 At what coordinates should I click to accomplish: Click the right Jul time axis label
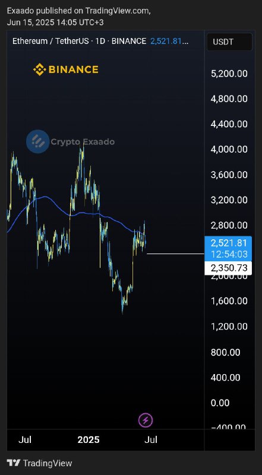click(151, 439)
